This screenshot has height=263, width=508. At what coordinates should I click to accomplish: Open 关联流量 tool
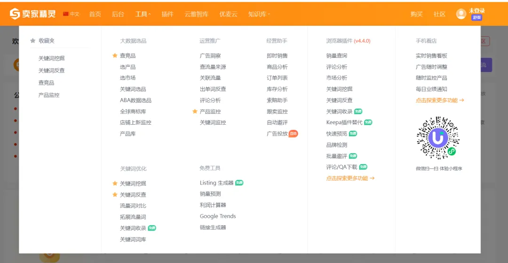point(210,78)
